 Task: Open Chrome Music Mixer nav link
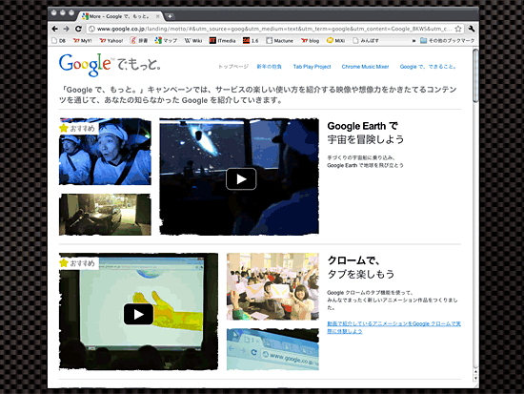pyautogui.click(x=365, y=67)
